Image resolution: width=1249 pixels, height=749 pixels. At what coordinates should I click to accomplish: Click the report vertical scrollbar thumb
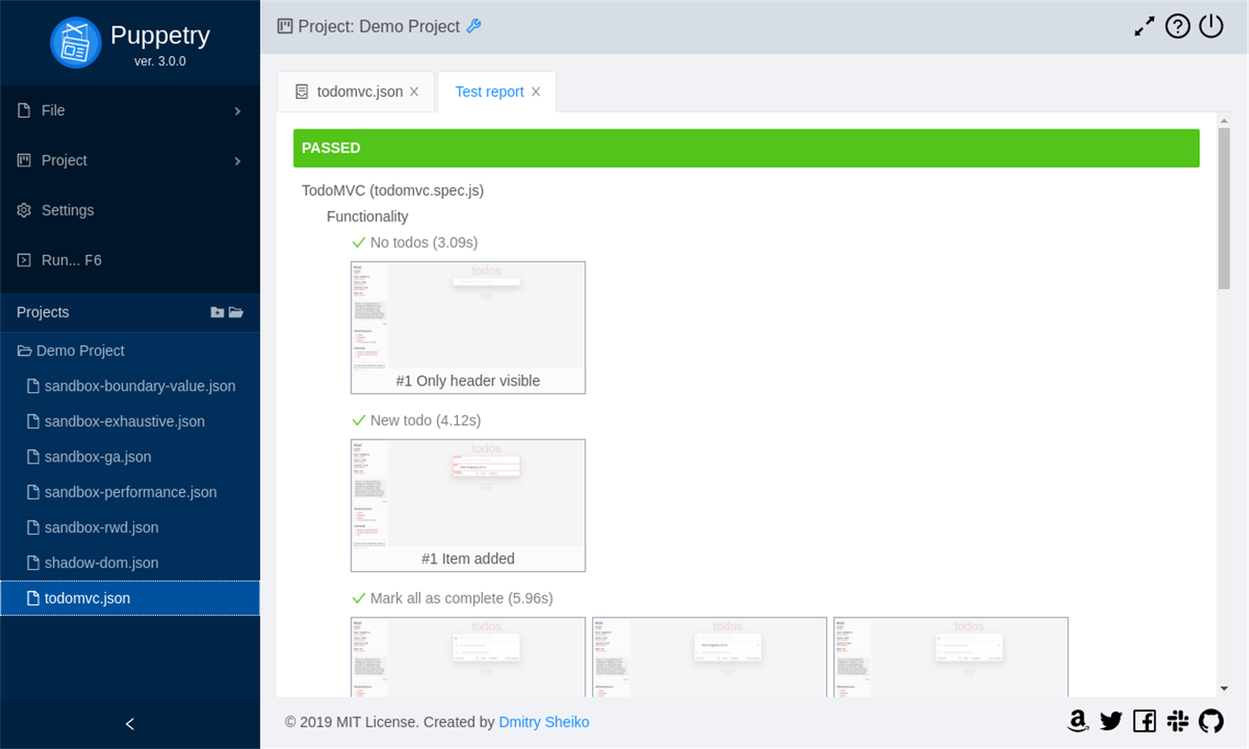(1224, 207)
